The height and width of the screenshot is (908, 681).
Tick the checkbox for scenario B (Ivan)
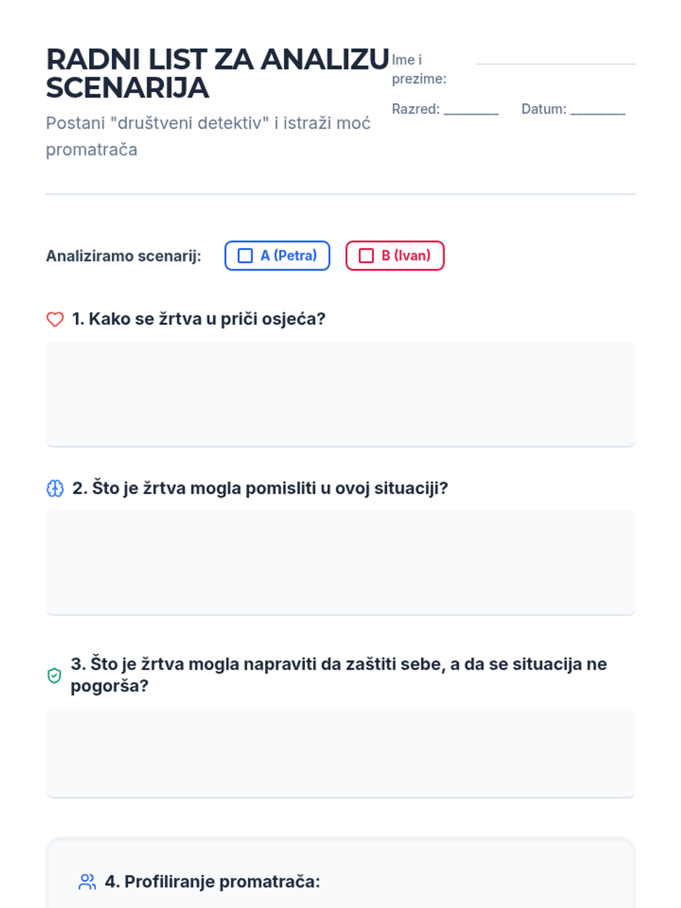point(367,256)
